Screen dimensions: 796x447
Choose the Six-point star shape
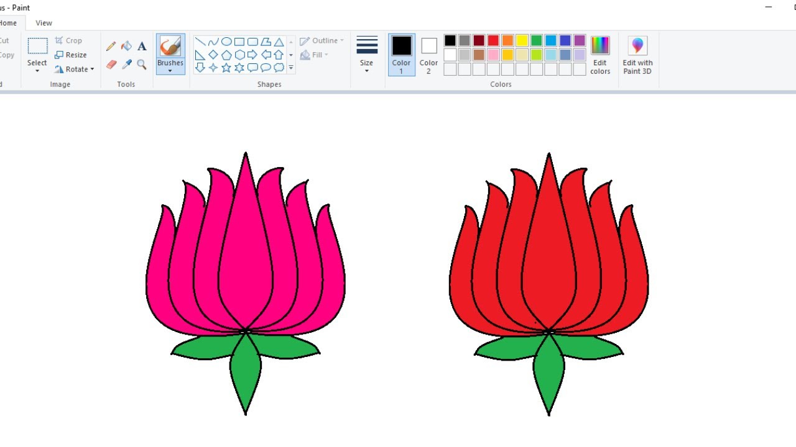pyautogui.click(x=239, y=68)
